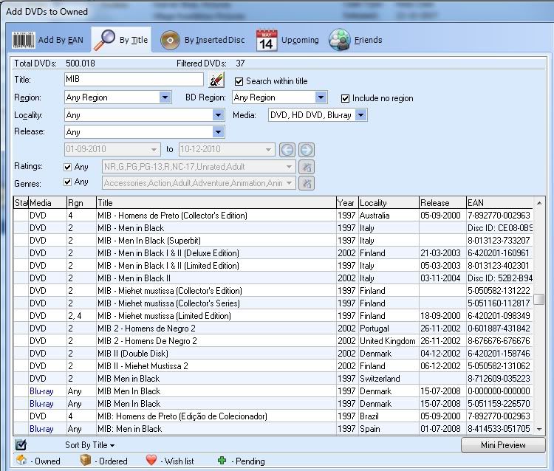Open the Release dropdown

[x=218, y=132]
